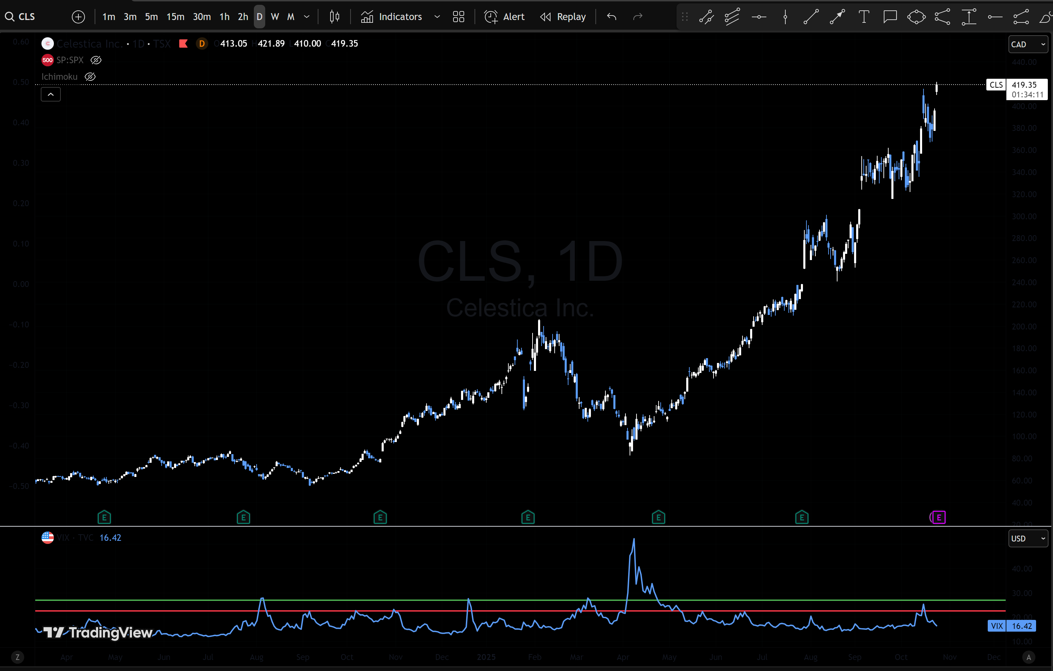Click the red flag next to TSX
Viewport: 1053px width, 671px height.
(183, 43)
